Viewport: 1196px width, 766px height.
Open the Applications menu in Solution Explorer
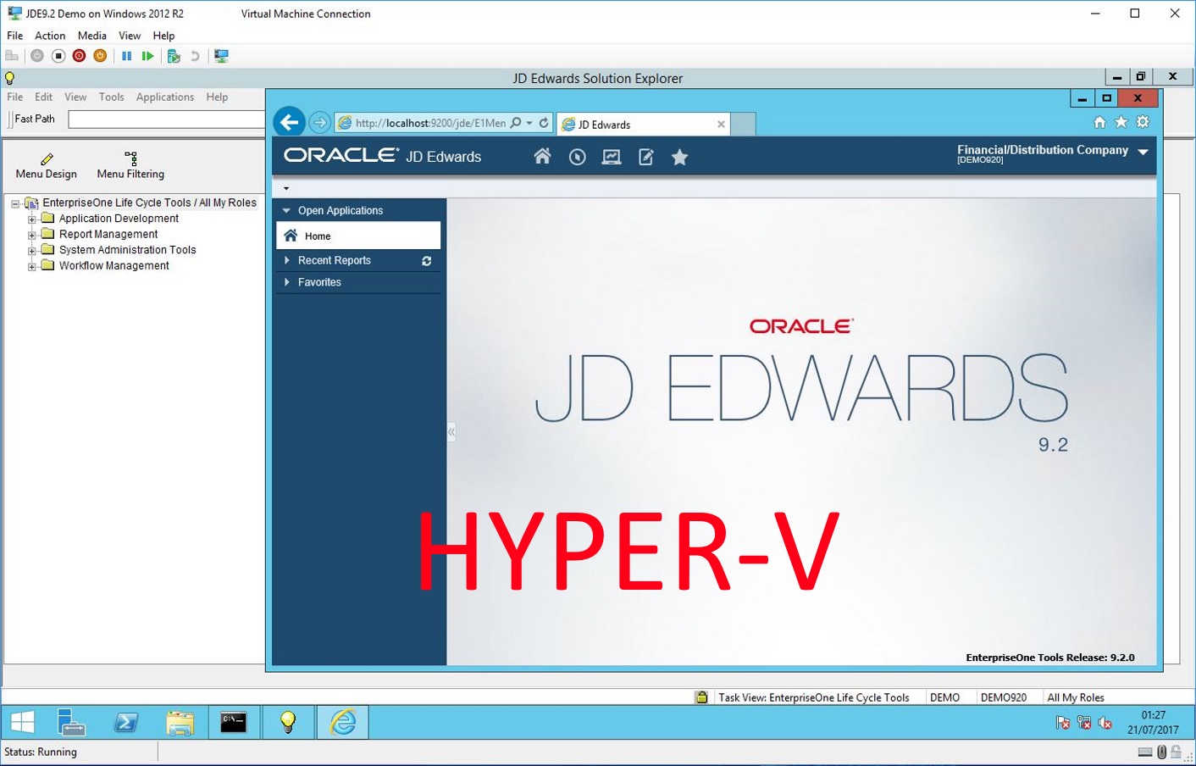tap(164, 97)
